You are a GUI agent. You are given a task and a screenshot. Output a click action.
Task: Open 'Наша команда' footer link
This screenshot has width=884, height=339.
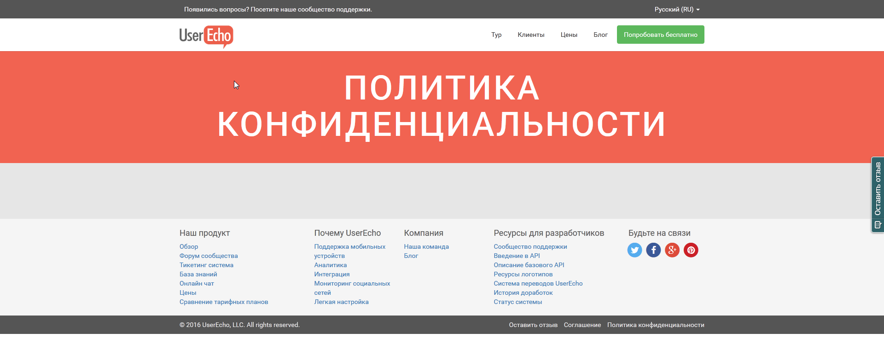point(426,246)
